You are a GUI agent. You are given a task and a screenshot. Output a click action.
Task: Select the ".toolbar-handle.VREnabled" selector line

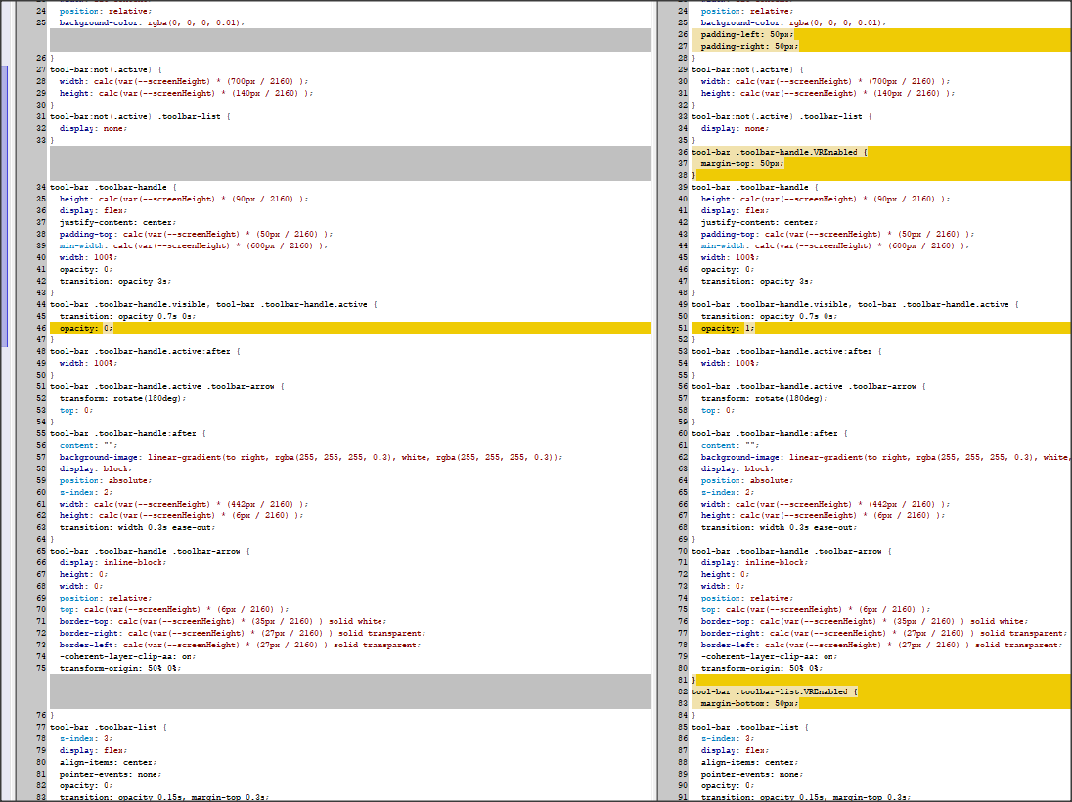pos(780,152)
